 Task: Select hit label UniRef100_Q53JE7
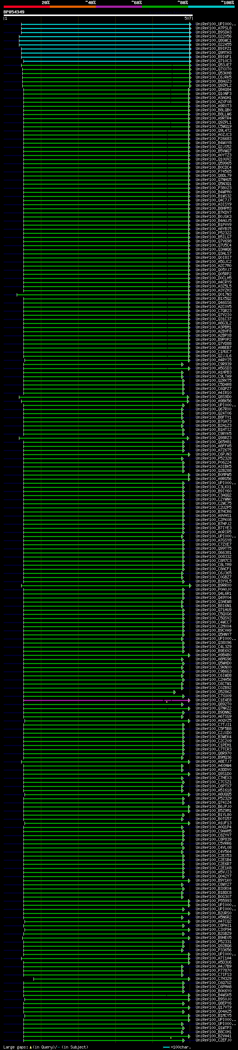tap(213, 65)
